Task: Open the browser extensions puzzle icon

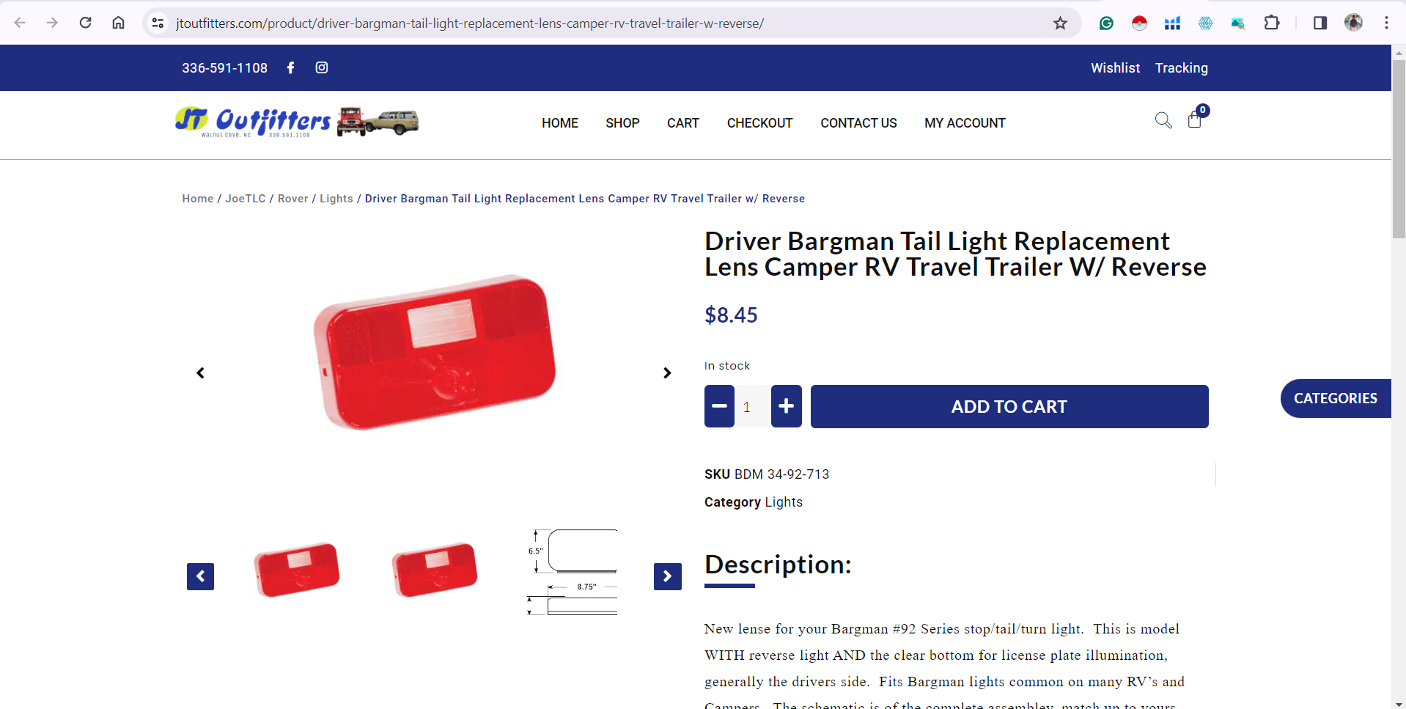Action: pos(1272,23)
